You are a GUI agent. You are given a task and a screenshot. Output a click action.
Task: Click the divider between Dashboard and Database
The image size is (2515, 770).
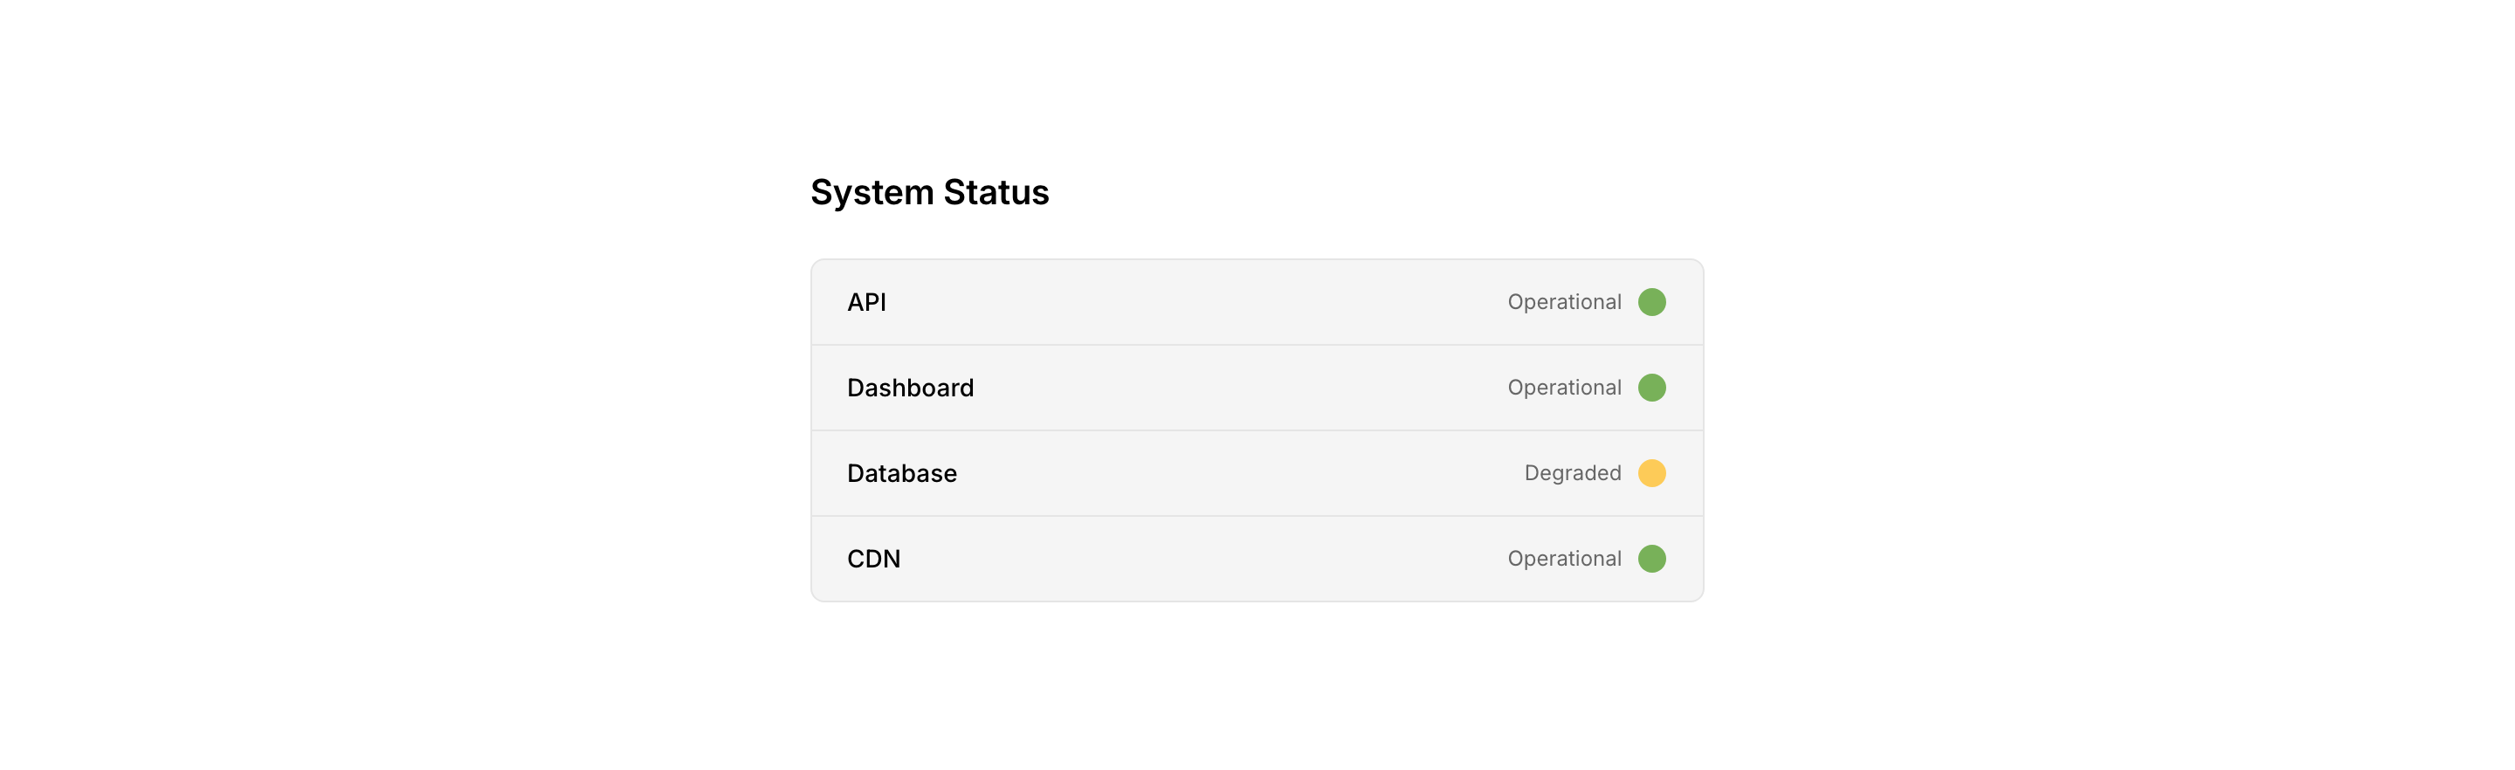click(1257, 430)
